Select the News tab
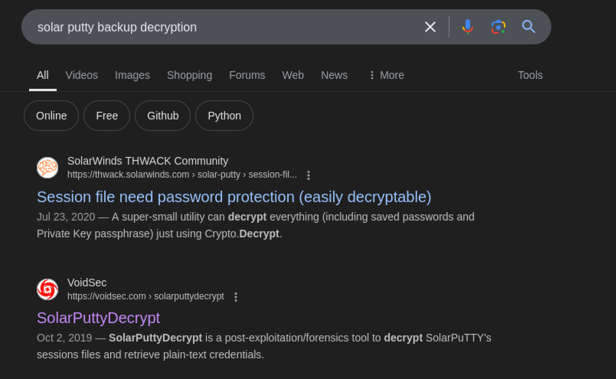The image size is (616, 379). (334, 75)
